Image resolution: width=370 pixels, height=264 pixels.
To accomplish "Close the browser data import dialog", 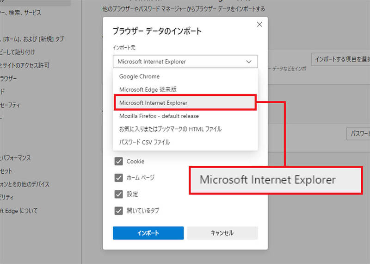I will (259, 25).
